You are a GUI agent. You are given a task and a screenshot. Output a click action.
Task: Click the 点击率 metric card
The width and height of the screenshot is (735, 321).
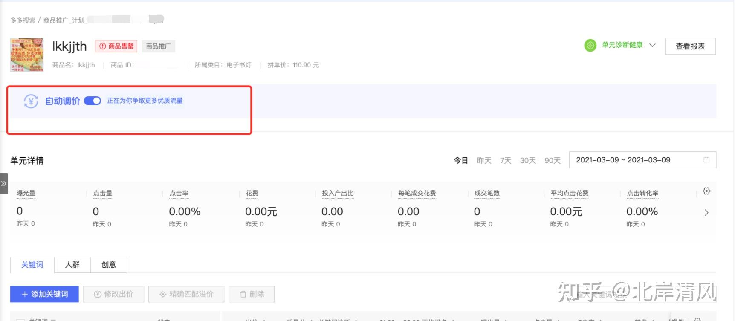tap(200, 208)
